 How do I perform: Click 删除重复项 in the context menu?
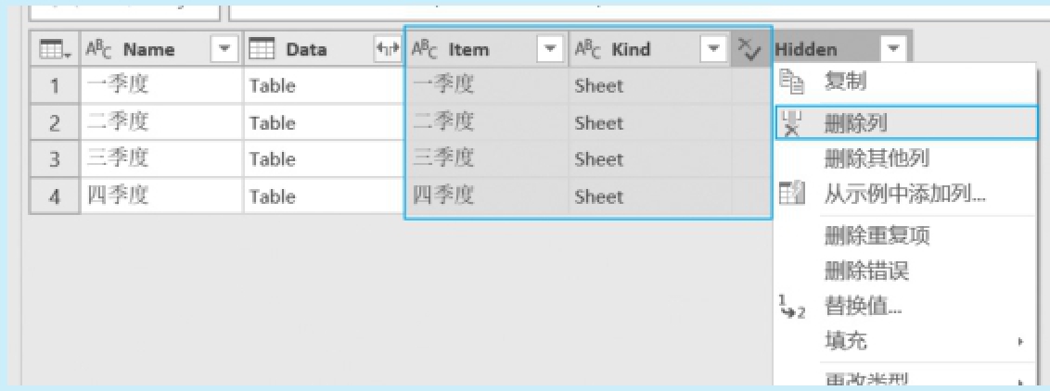pyautogui.click(x=876, y=235)
